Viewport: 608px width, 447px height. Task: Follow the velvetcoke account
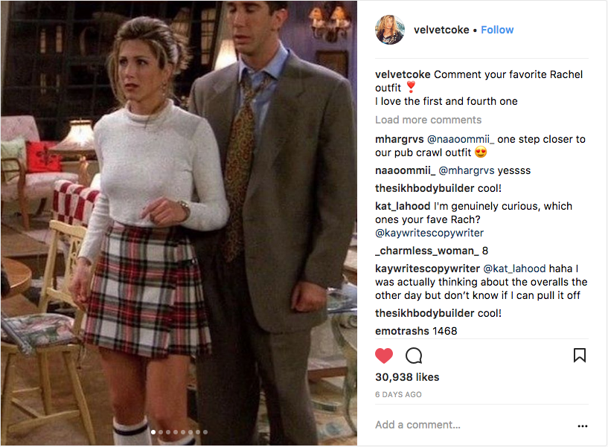tap(497, 30)
